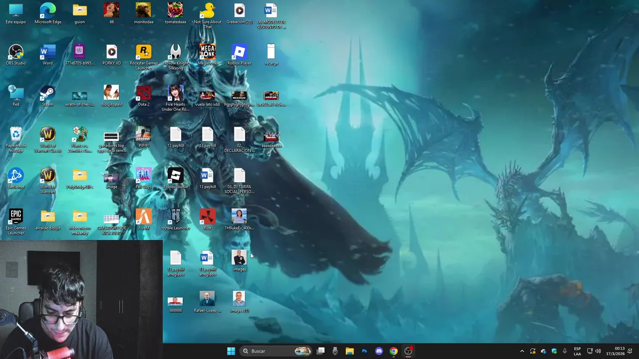Select the Dota 2 shortcut
This screenshot has height=359, width=639.
pos(143,96)
